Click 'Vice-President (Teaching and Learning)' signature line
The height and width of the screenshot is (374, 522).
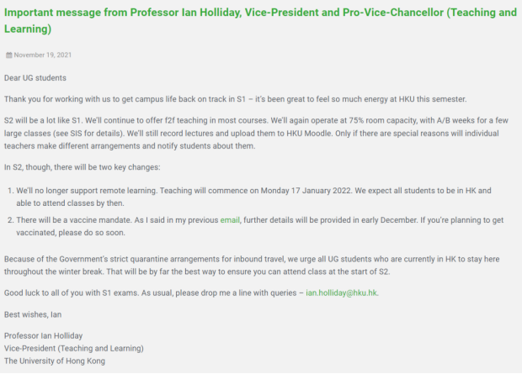[x=74, y=349]
